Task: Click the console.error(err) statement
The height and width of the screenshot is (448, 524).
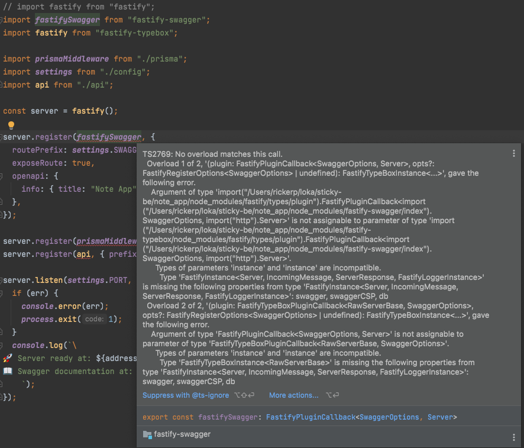Action: coord(65,307)
